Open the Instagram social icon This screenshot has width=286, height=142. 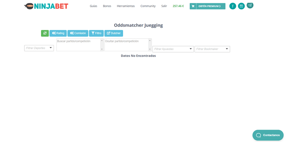[x=241, y=6]
